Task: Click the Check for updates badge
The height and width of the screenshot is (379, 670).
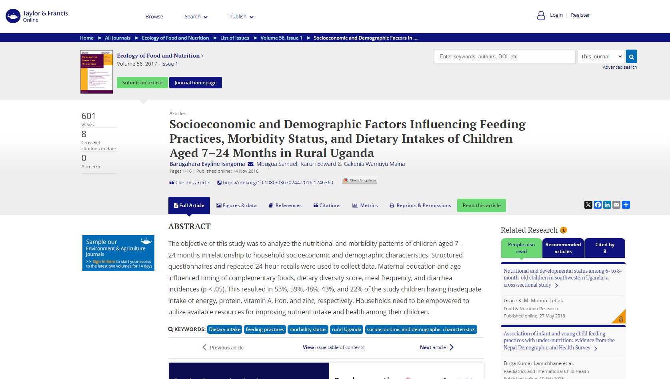Action: (360, 181)
